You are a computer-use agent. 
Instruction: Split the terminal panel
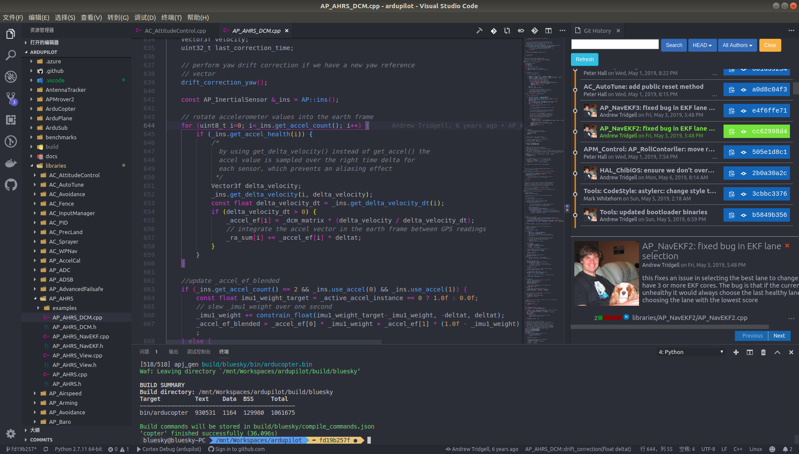tap(750, 352)
